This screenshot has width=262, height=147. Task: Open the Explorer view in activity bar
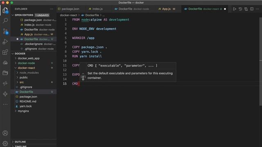[5, 10]
